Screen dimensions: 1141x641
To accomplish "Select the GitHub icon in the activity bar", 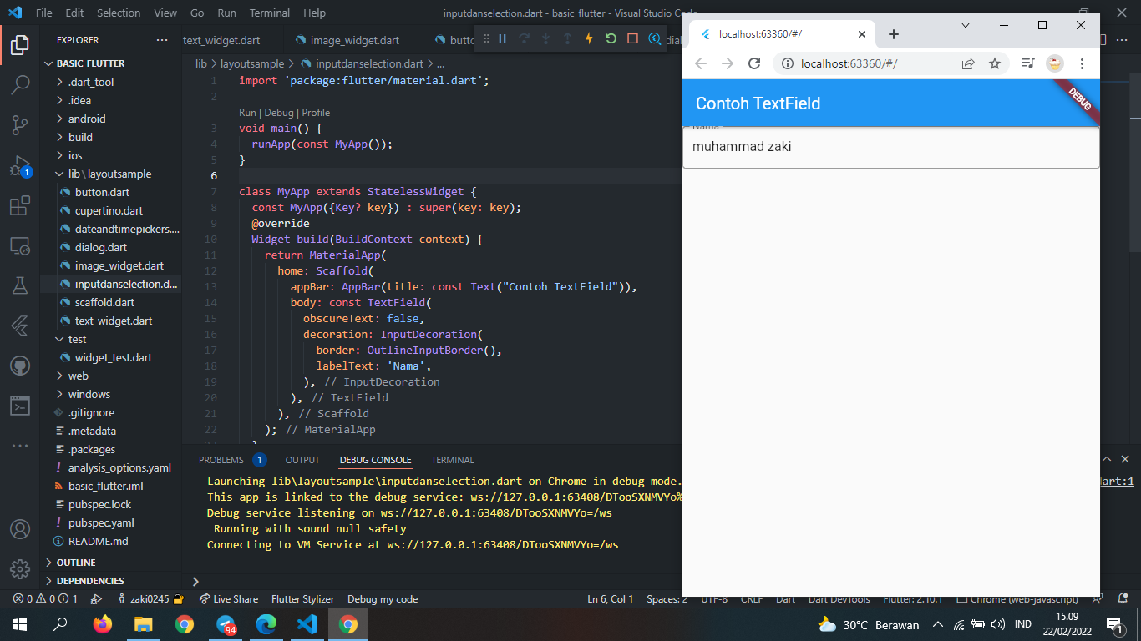I will click(x=20, y=365).
